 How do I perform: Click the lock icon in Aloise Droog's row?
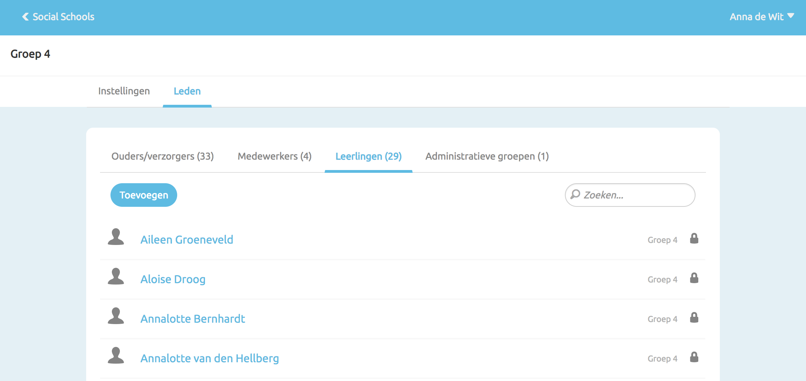tap(694, 278)
